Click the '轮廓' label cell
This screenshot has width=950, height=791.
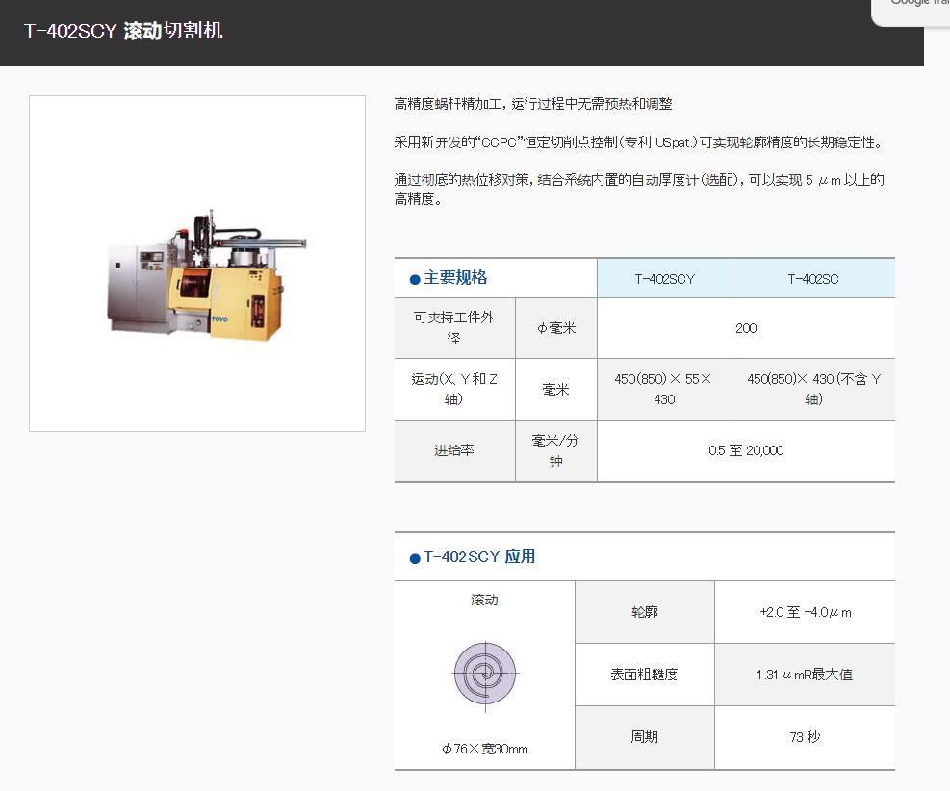click(645, 612)
